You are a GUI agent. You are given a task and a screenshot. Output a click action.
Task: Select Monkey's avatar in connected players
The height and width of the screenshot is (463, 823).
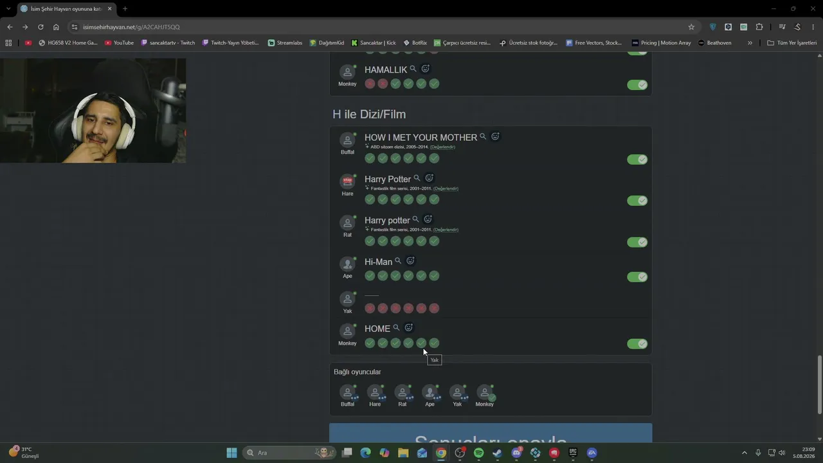(x=485, y=392)
